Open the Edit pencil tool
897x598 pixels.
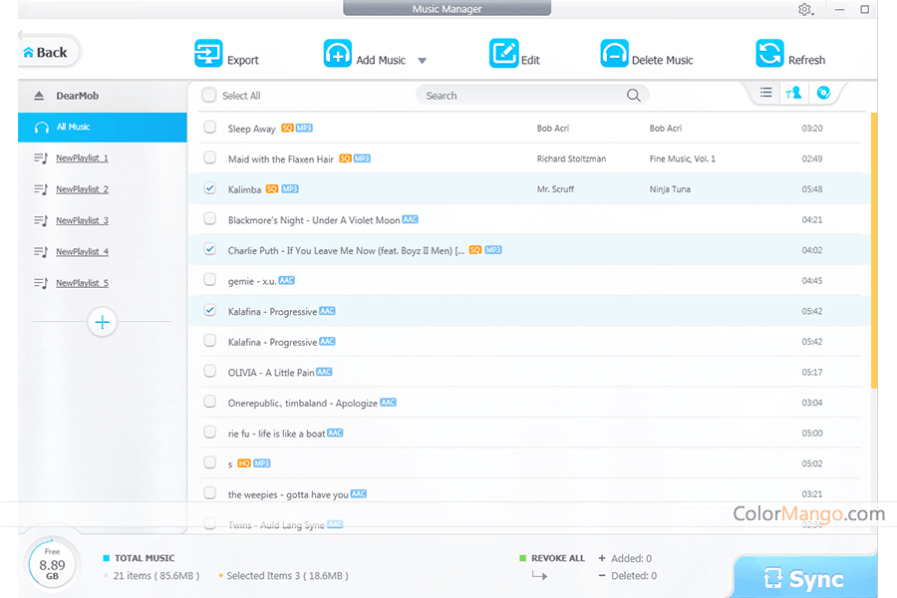504,54
